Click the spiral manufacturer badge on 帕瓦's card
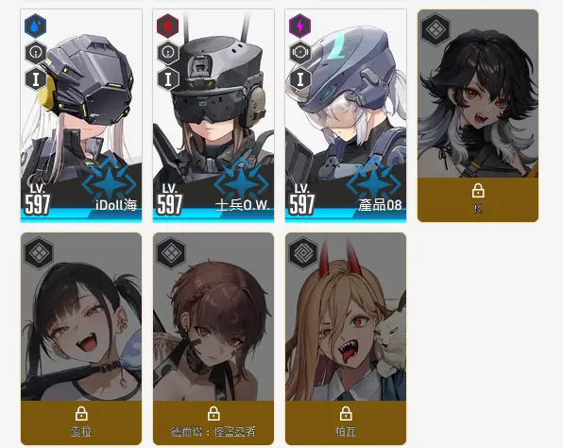The height and width of the screenshot is (448, 563). coord(303,253)
